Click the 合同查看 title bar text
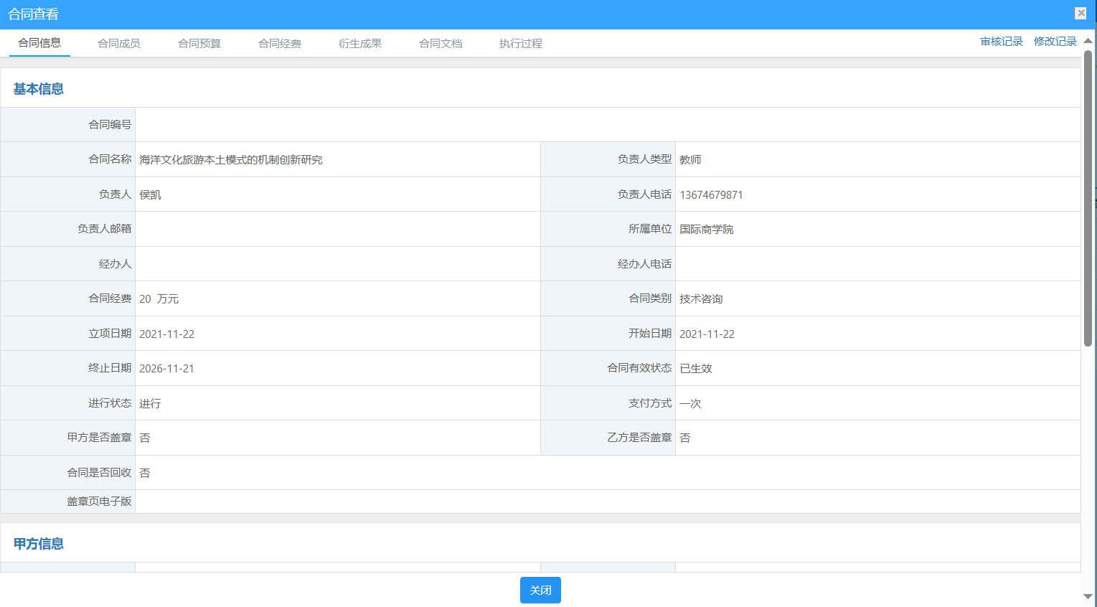 coord(34,14)
